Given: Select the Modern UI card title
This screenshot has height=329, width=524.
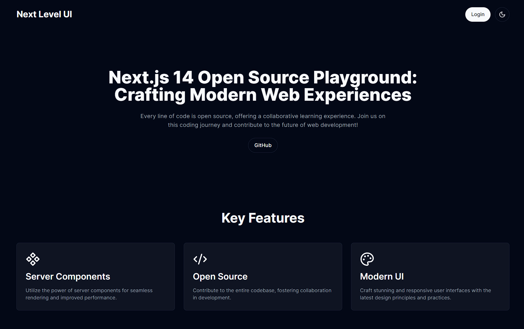Looking at the screenshot, I should point(382,276).
